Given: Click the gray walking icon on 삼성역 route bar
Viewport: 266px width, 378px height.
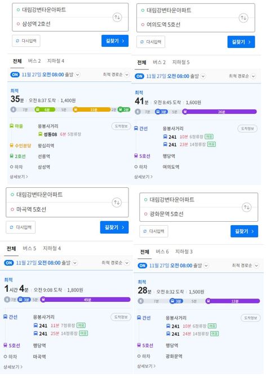Looking at the screenshot, I should click(13, 109).
